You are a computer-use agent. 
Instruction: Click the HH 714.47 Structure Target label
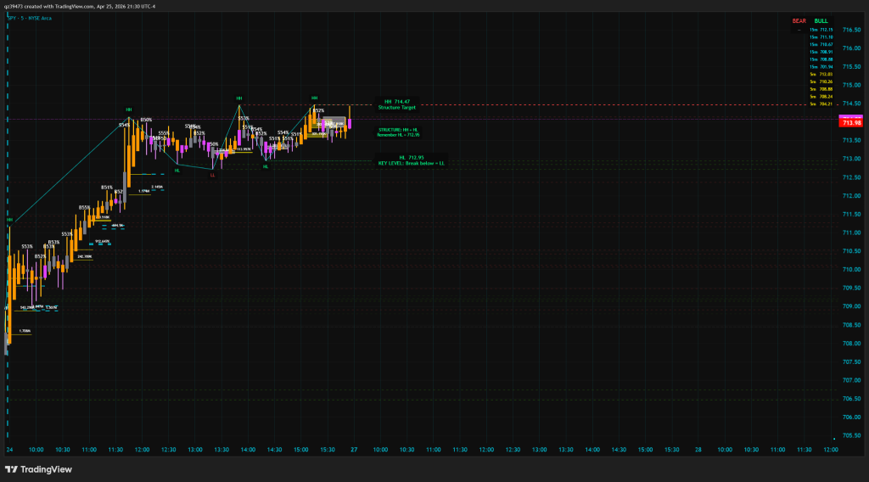[x=398, y=104]
